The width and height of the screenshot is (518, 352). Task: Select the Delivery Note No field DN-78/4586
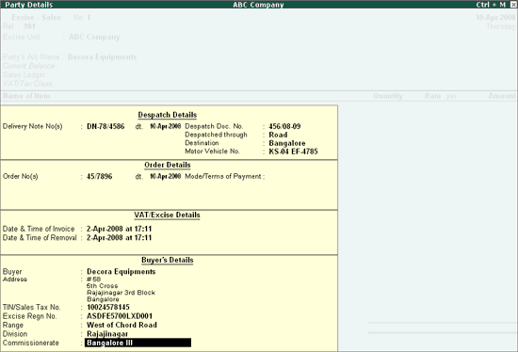click(x=105, y=126)
